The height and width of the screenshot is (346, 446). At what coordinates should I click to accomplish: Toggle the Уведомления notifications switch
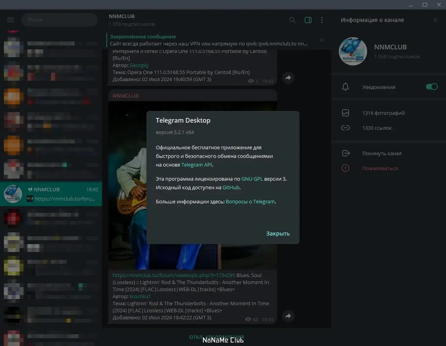pos(431,87)
